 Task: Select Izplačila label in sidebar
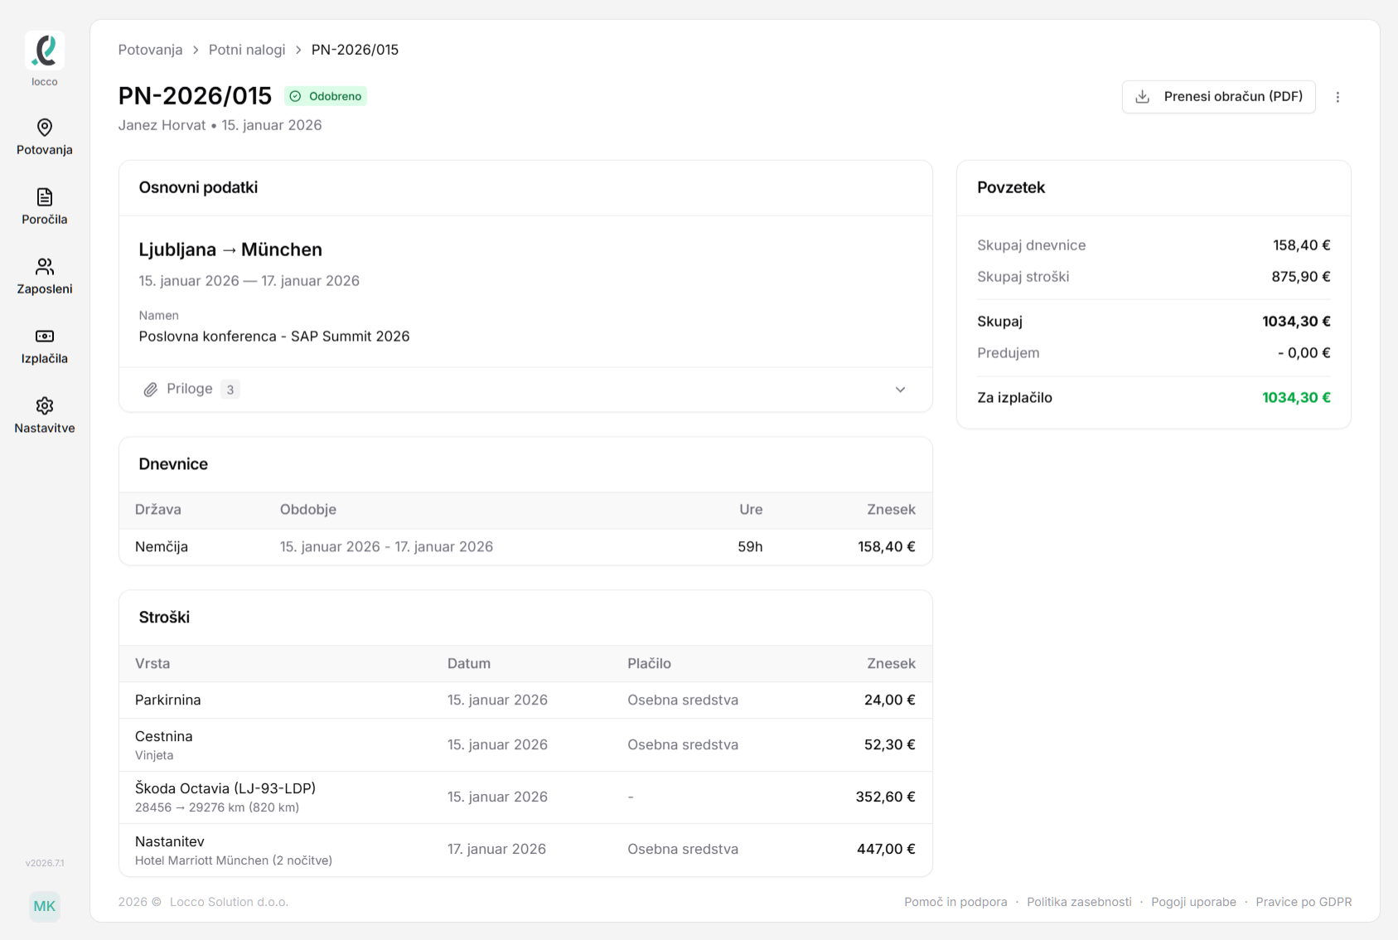[45, 359]
